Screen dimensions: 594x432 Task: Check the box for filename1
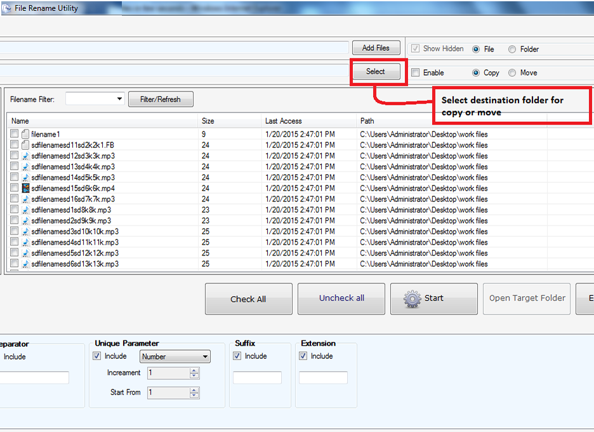pyautogui.click(x=15, y=133)
